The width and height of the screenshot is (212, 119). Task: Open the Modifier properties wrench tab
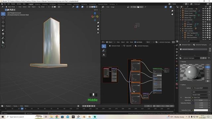point(177,68)
